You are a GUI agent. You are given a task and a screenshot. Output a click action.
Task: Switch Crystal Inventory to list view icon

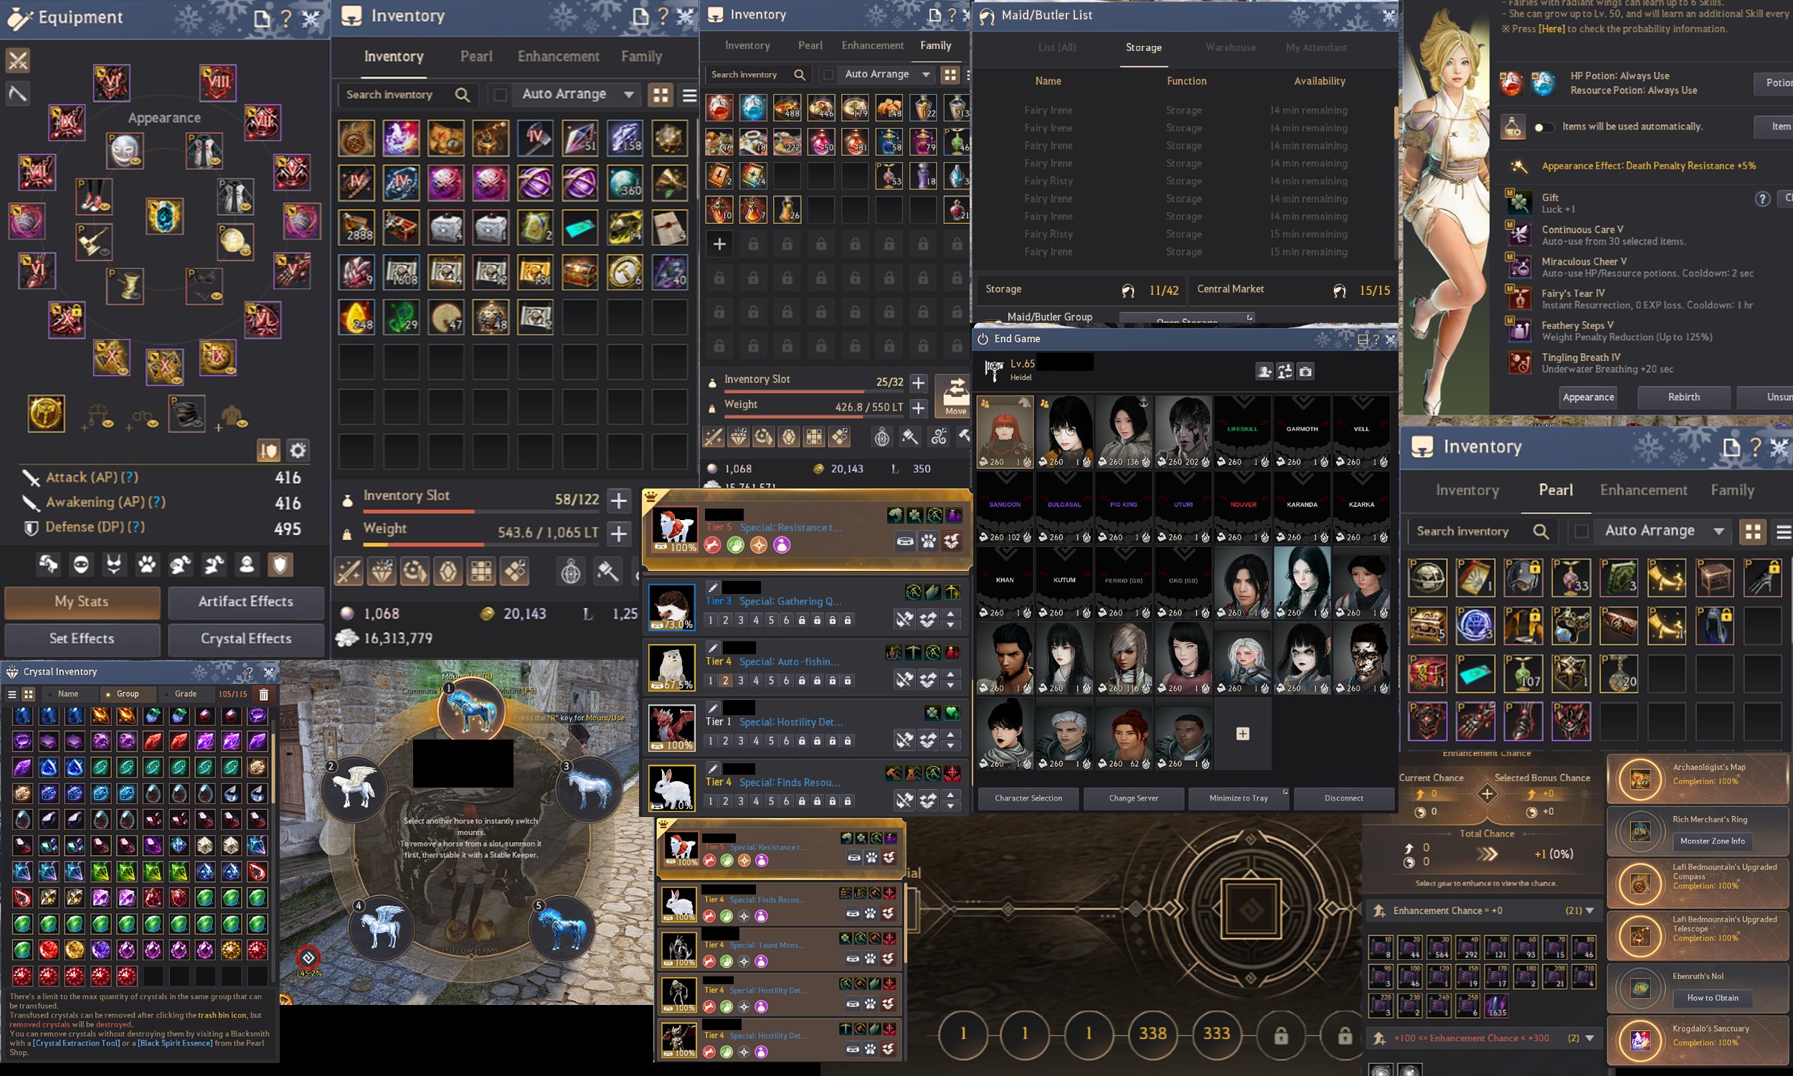(11, 694)
